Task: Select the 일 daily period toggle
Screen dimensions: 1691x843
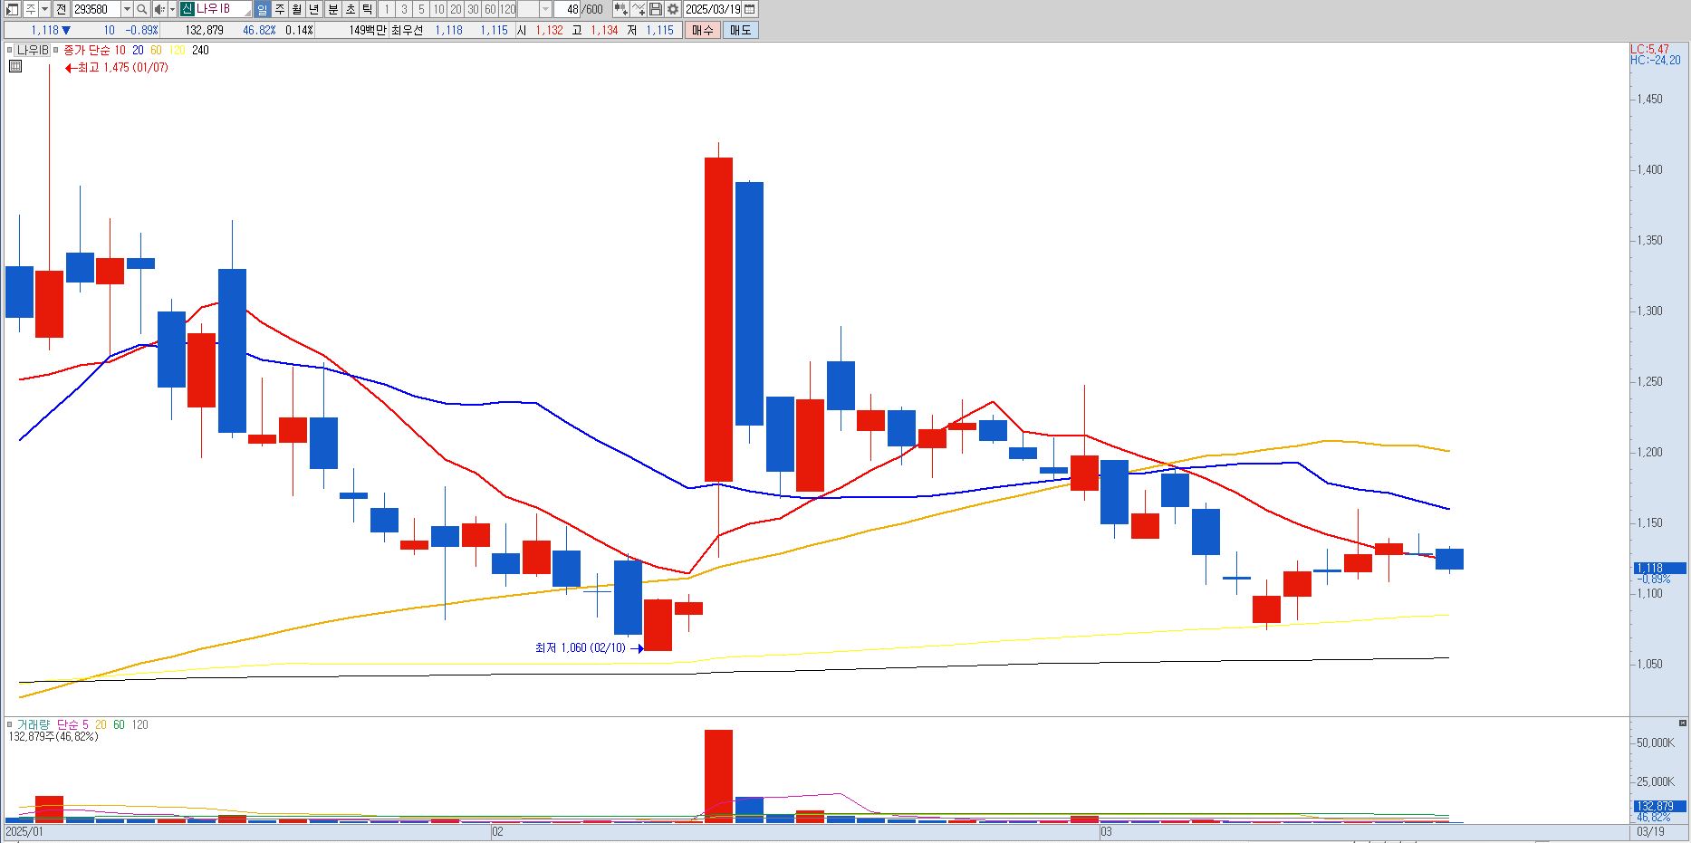Action: pyautogui.click(x=262, y=9)
